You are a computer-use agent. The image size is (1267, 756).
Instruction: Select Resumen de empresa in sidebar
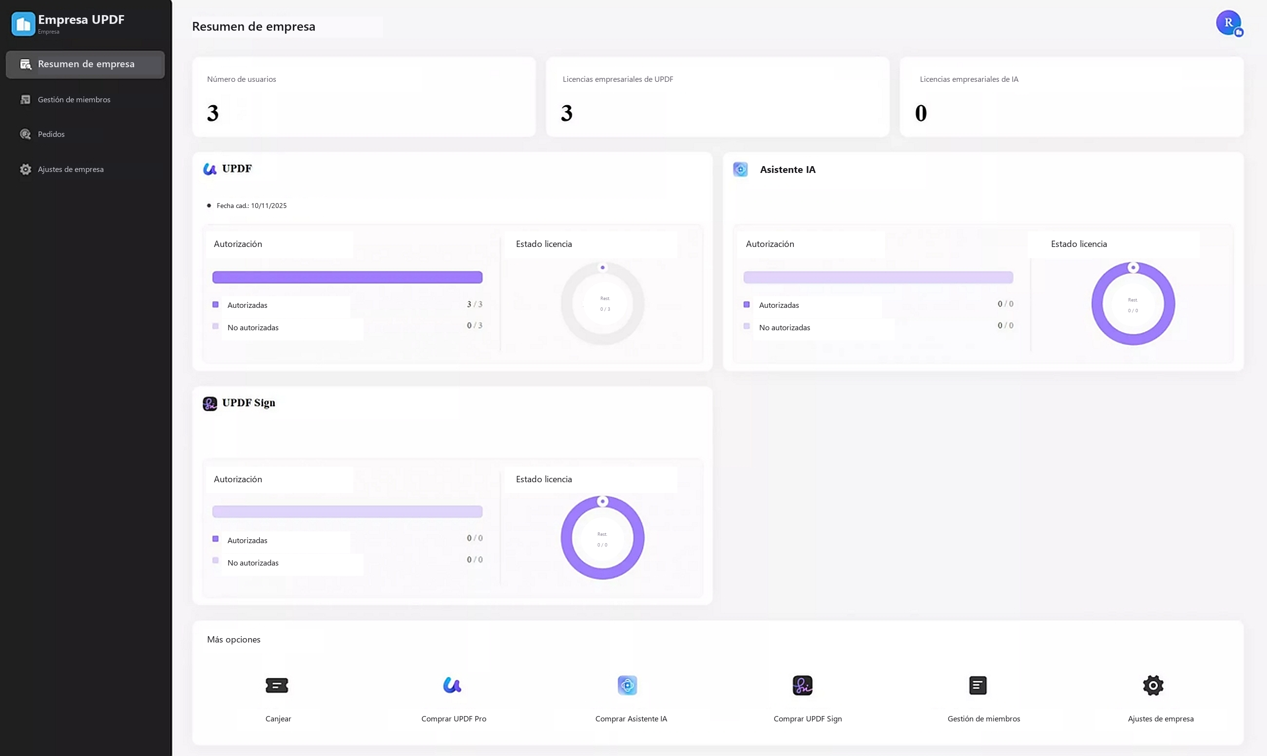[x=85, y=64]
